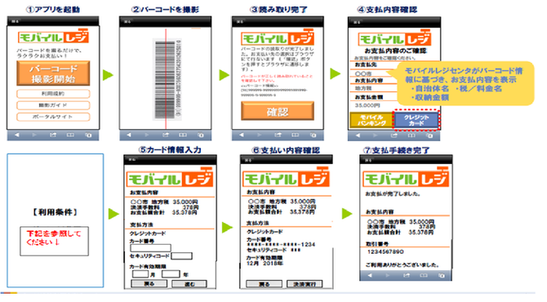The image size is (547, 302).
Task: Tap forward arrow in step 7 支払手続き完了 toolbar
Action: pos(388,276)
